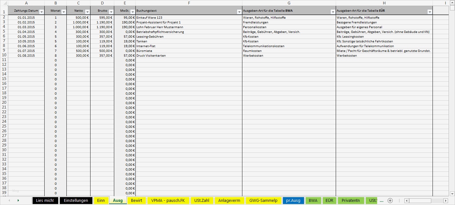Viewport: 455px width, 205px height.
Task: Open the filter dropdown on Zahlungs Datum
Action: (x=41, y=11)
